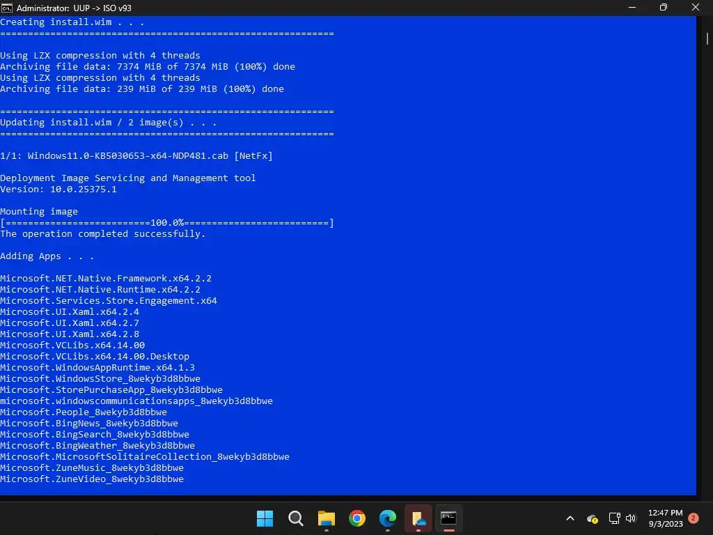The width and height of the screenshot is (713, 535).
Task: Click 'Microsoft.Services.Store.Engagement.x64'
Action: [x=108, y=301]
